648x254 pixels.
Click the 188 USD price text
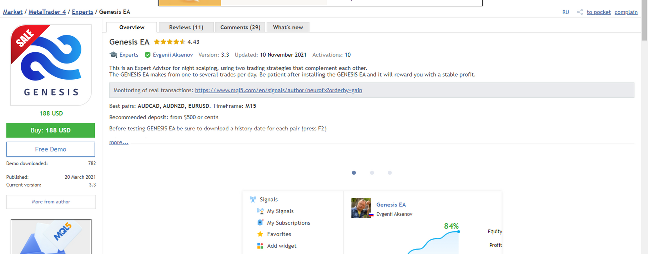point(51,114)
